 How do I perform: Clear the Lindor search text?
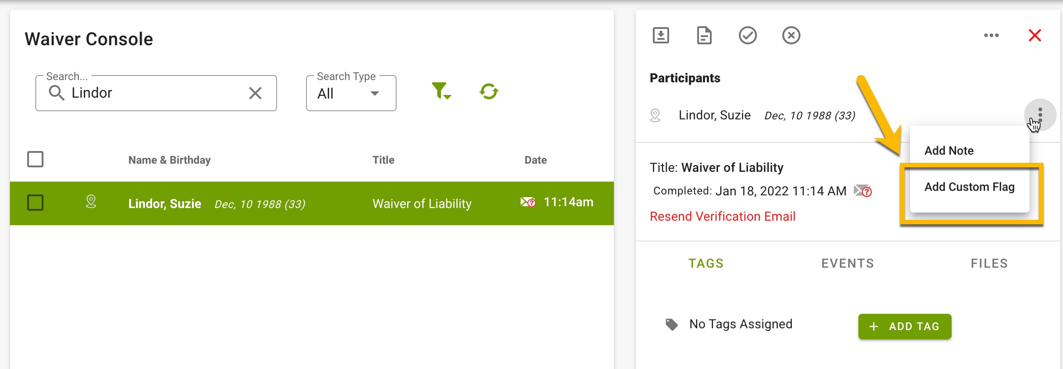coord(255,93)
